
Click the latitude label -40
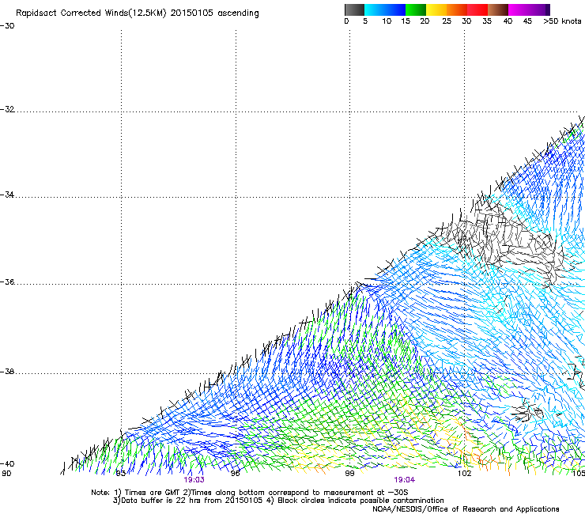(7, 464)
